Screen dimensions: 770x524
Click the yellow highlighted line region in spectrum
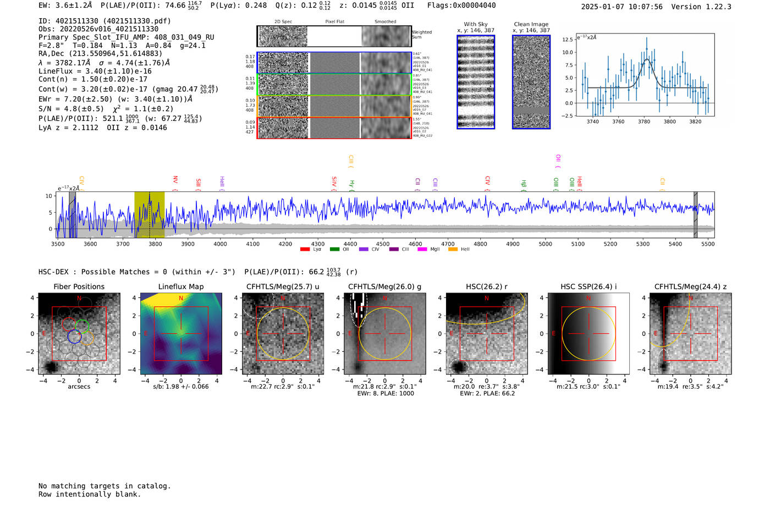150,214
